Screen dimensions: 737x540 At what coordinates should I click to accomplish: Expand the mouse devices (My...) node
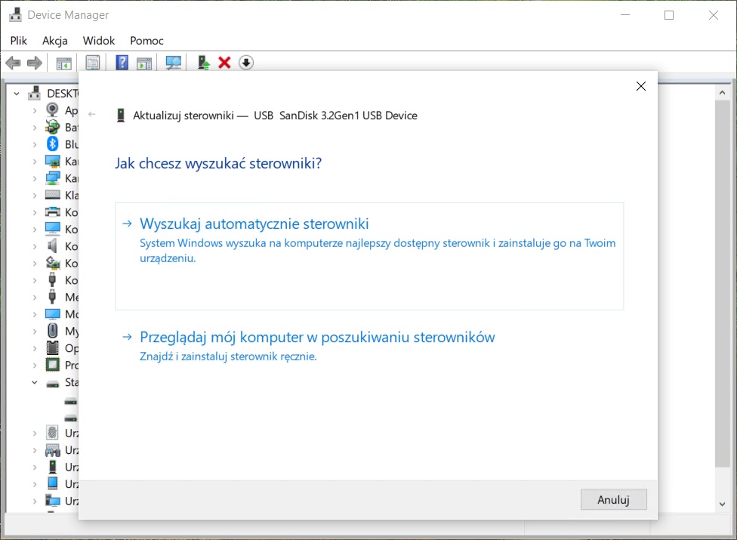[34, 331]
